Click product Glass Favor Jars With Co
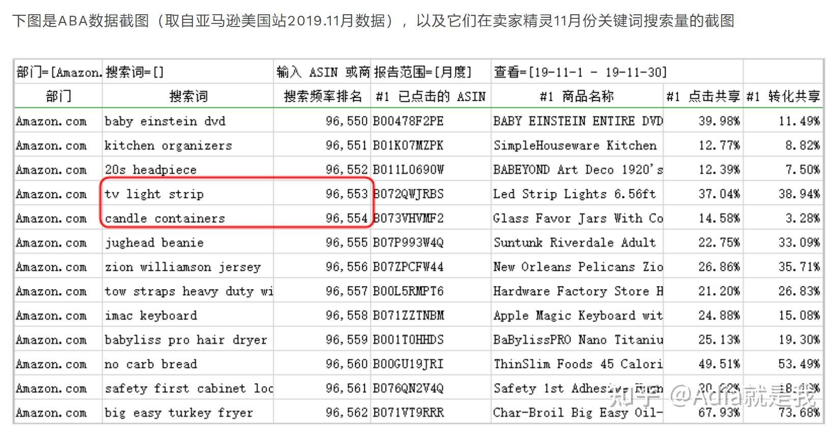This screenshot has width=837, height=430. click(x=578, y=218)
